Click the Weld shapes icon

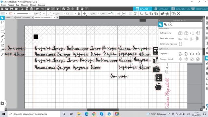(162, 14)
